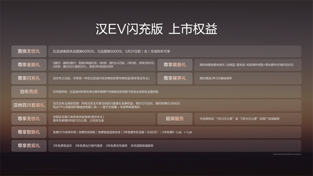Click the 0首付 finance details text
The width and height of the screenshot is (313, 176).
click(x=103, y=65)
